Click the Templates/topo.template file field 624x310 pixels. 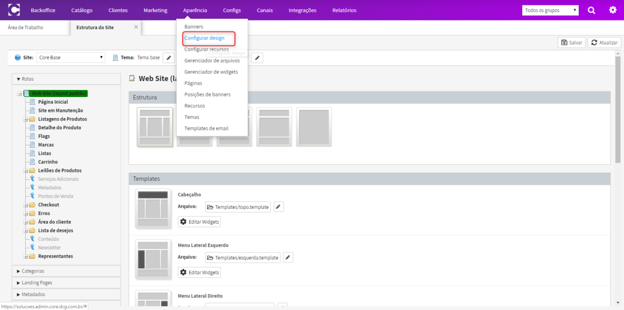coord(238,207)
